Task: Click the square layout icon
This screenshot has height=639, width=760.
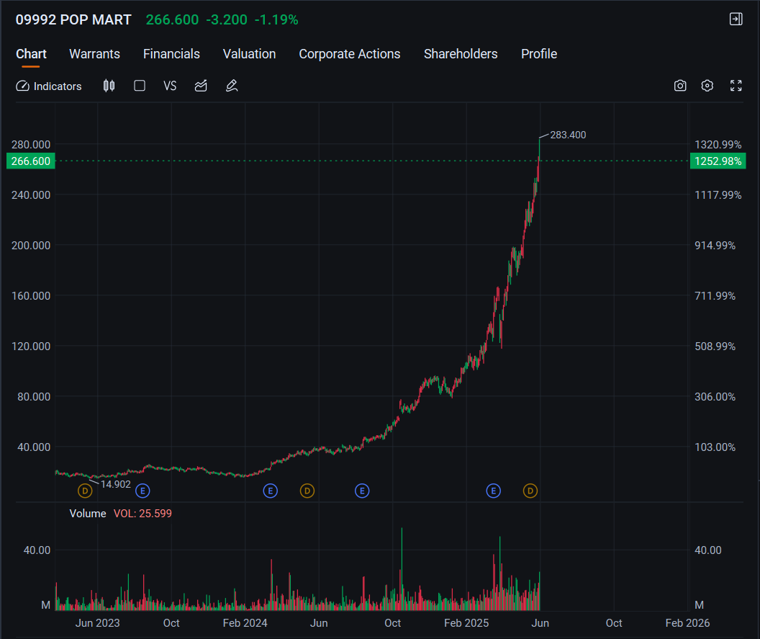Action: coord(140,86)
